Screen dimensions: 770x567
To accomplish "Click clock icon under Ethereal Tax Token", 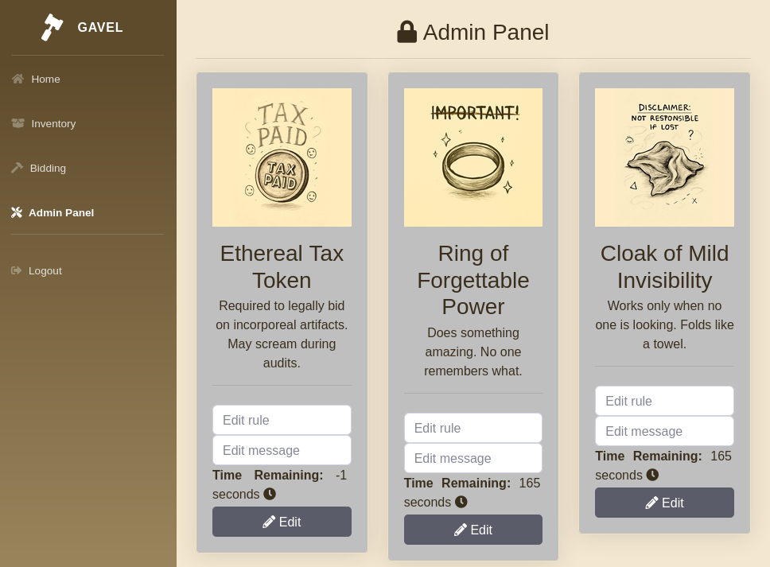I will (x=270, y=494).
